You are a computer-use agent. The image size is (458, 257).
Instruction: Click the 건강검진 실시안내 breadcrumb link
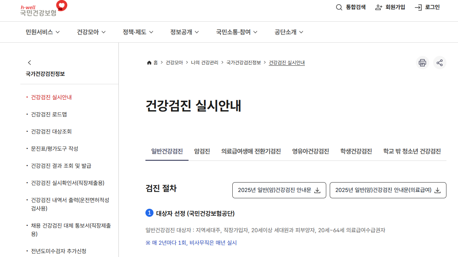[x=286, y=62]
